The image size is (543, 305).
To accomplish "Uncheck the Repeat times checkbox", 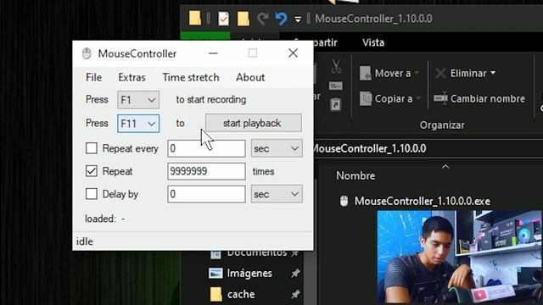I will (92, 171).
